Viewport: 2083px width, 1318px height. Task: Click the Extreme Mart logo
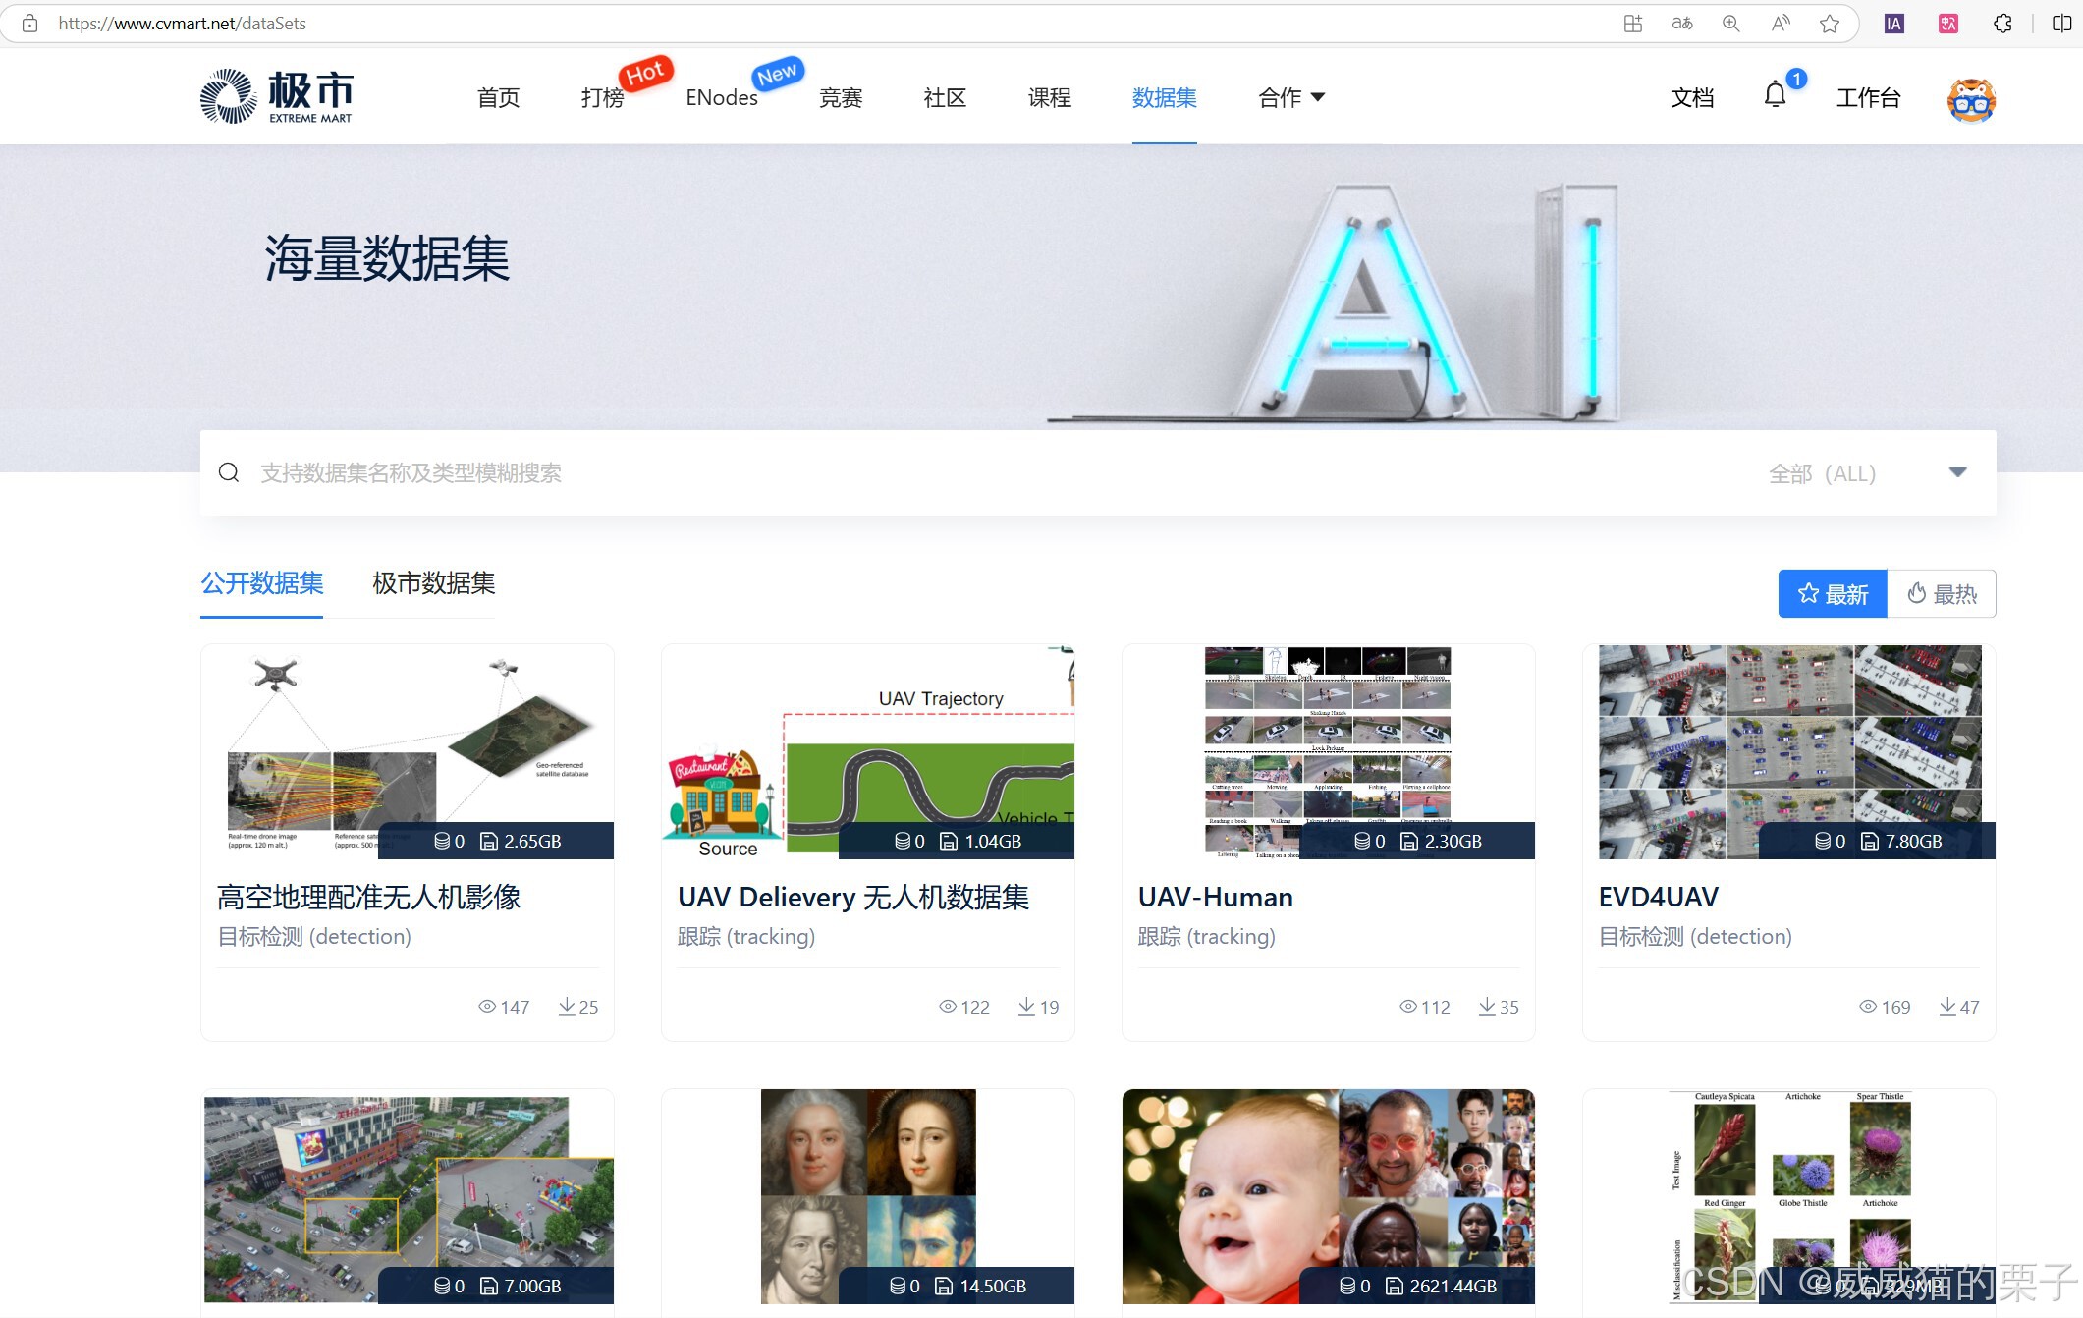coord(276,96)
